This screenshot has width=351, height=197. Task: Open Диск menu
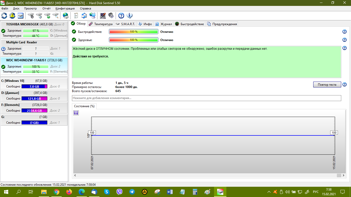pos(16,8)
